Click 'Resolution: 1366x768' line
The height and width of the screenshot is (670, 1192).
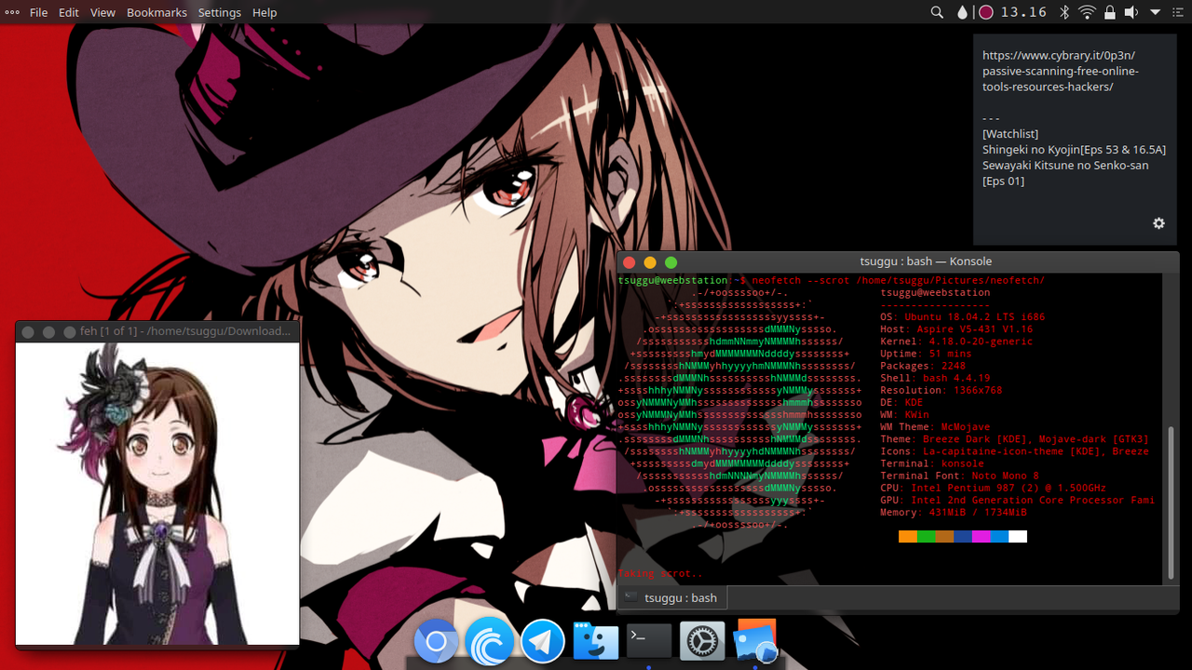[x=941, y=390]
